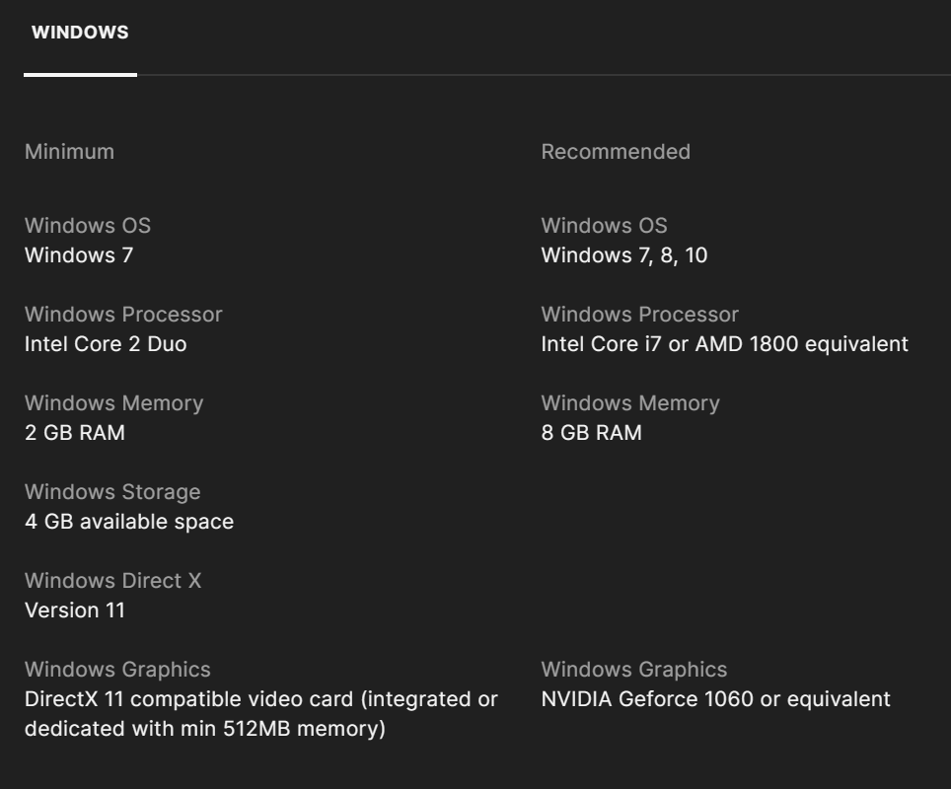Select the 4 GB available space text
The width and height of the screenshot is (951, 789).
129,522
